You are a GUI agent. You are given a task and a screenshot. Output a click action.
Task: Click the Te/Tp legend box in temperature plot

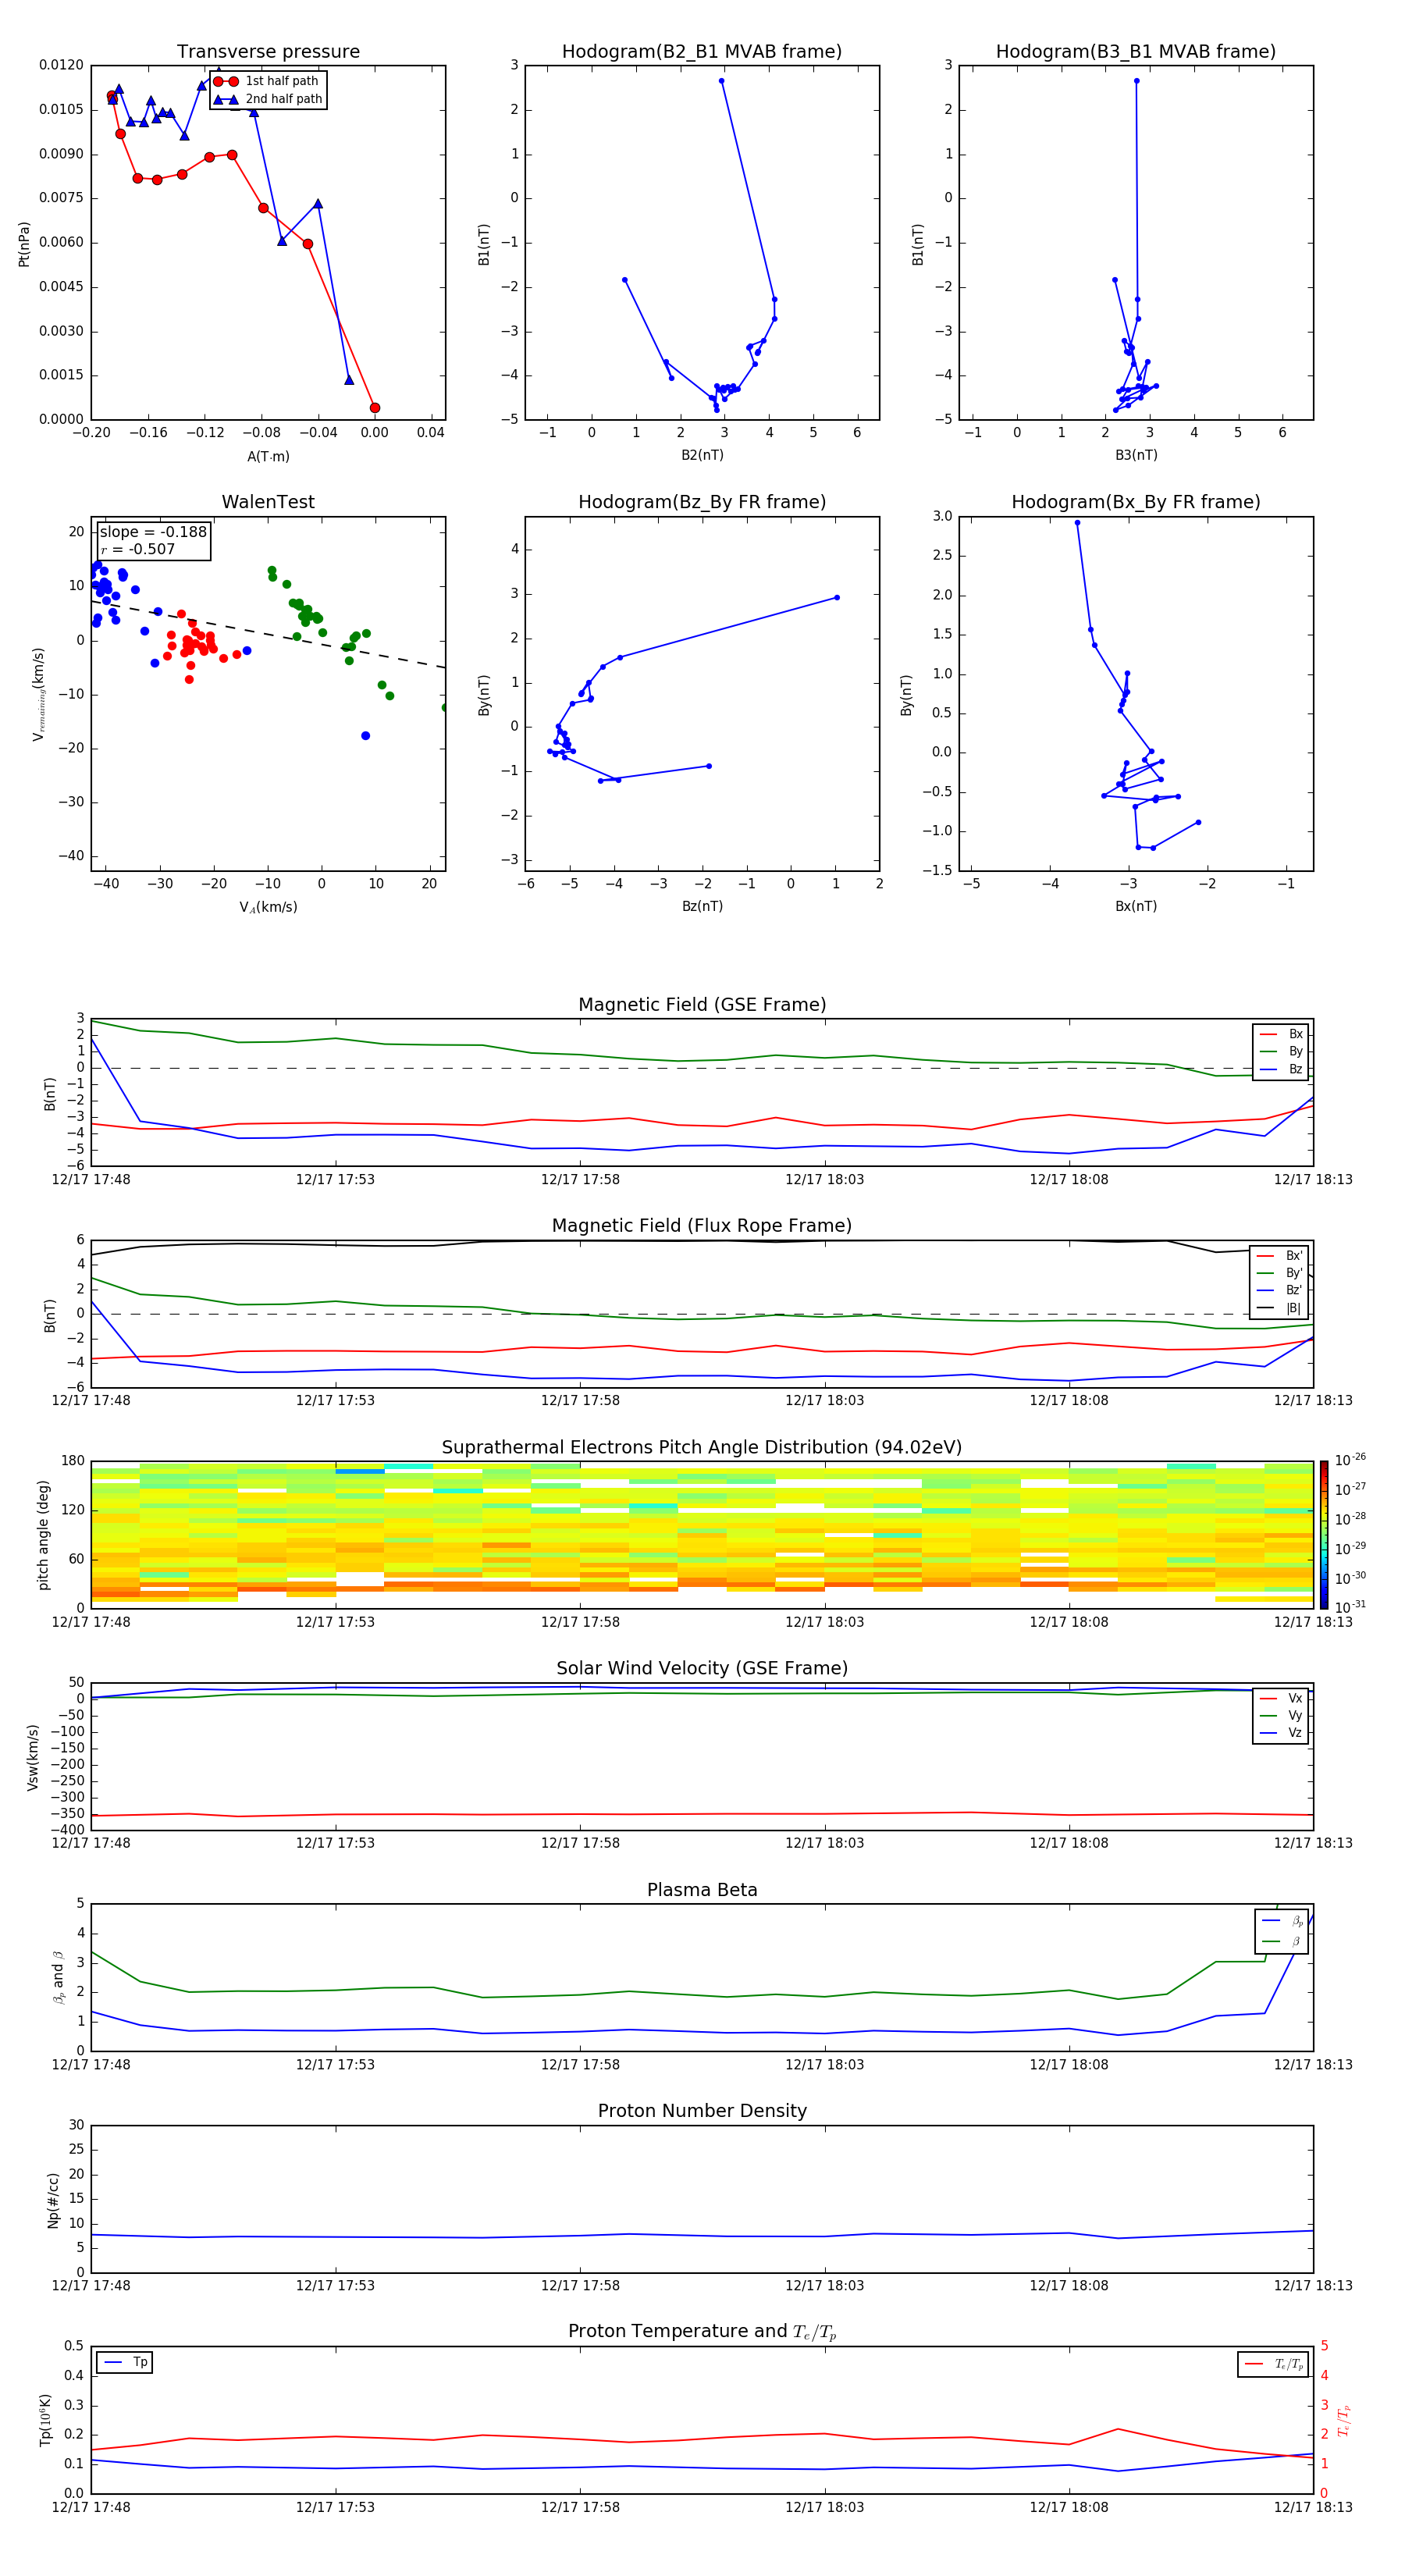pyautogui.click(x=1273, y=2364)
